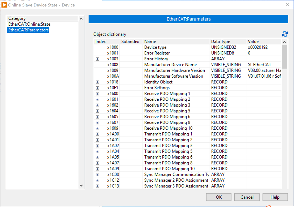The width and height of the screenshot is (294, 207).
Task: Expand x1018 Identity Object row
Action: pos(97,82)
